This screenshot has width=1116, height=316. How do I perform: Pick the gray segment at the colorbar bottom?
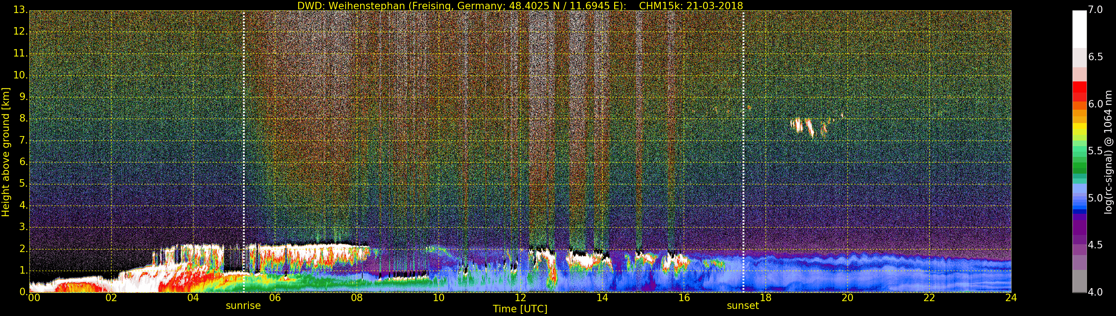click(1079, 281)
